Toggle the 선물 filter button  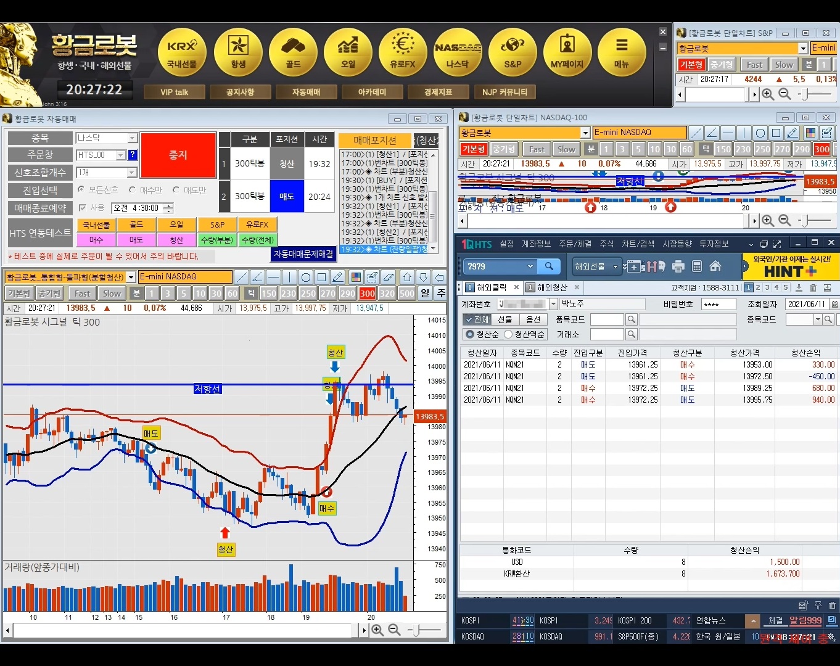[505, 319]
